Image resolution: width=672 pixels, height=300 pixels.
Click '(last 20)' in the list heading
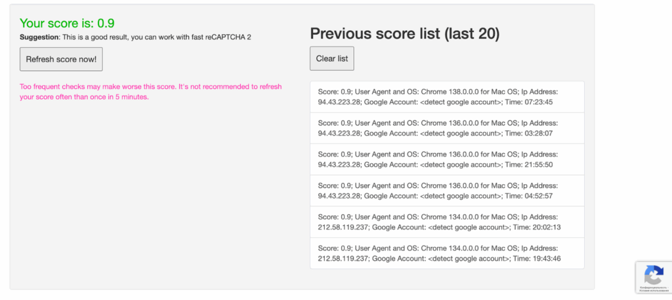tap(472, 34)
